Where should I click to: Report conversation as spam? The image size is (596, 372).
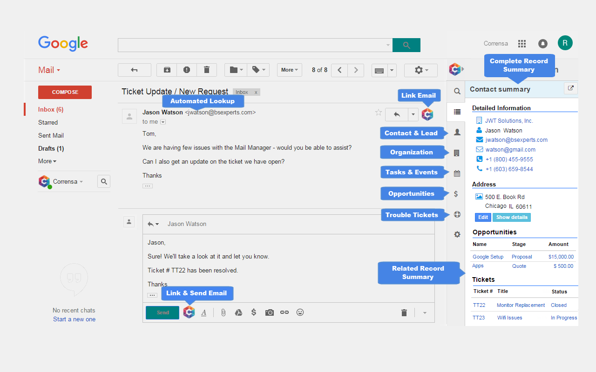[187, 70]
